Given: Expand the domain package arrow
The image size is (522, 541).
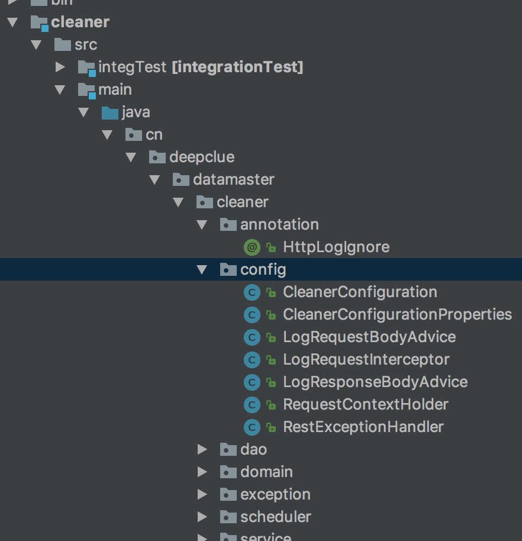Looking at the screenshot, I should (202, 472).
